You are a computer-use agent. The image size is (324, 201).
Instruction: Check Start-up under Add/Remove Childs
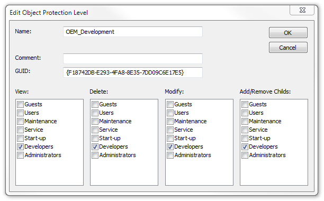(x=245, y=138)
